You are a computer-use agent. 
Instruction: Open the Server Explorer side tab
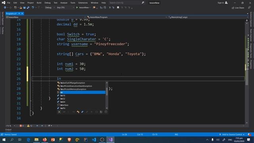[2, 18]
